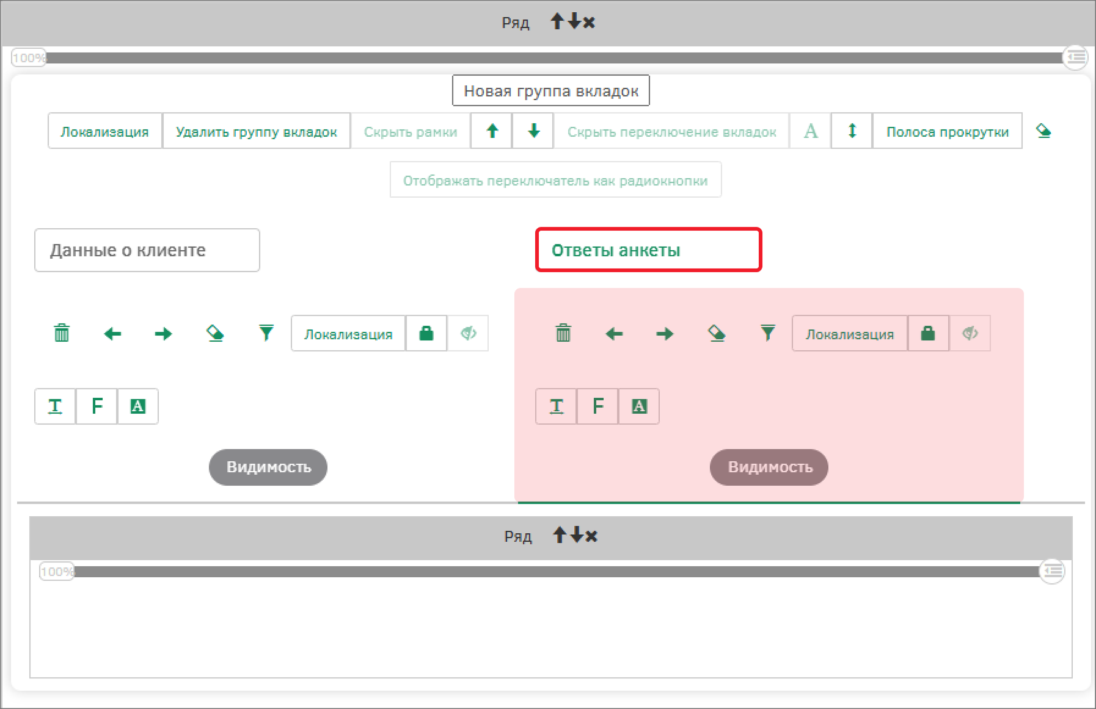The width and height of the screenshot is (1096, 709).
Task: Move the Данные о клиенте tab right
Action: click(163, 334)
